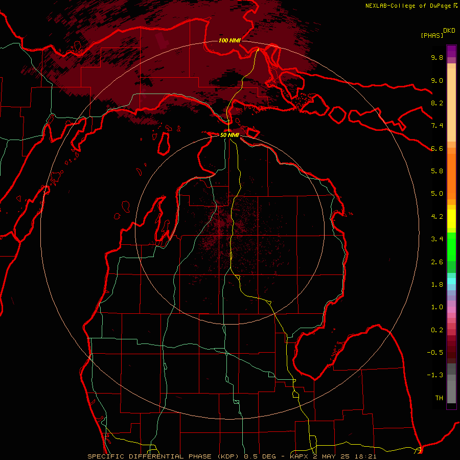Click the -1.3 value on color scale

tap(435, 375)
